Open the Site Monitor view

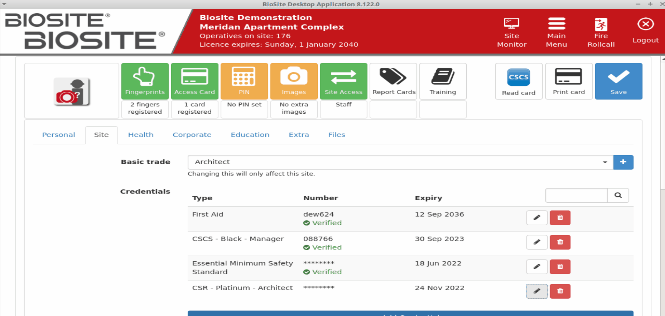coord(512,32)
